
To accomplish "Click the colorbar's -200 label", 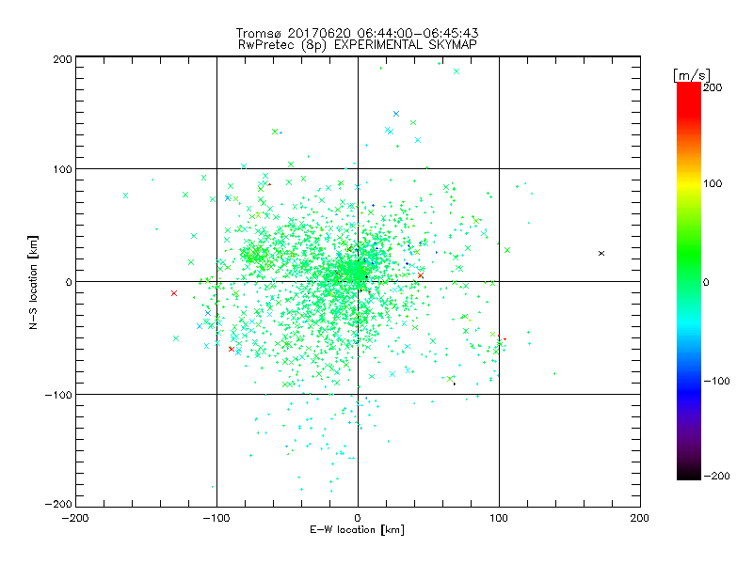I will tap(716, 476).
